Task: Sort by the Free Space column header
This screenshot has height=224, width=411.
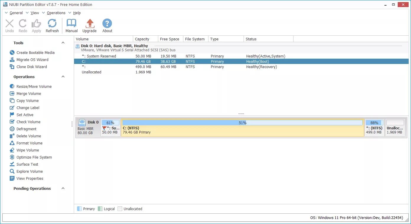Action: click(x=170, y=39)
